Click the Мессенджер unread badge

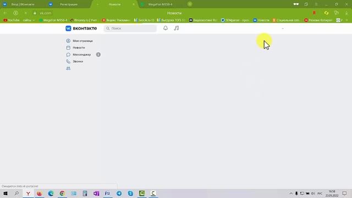pos(98,54)
